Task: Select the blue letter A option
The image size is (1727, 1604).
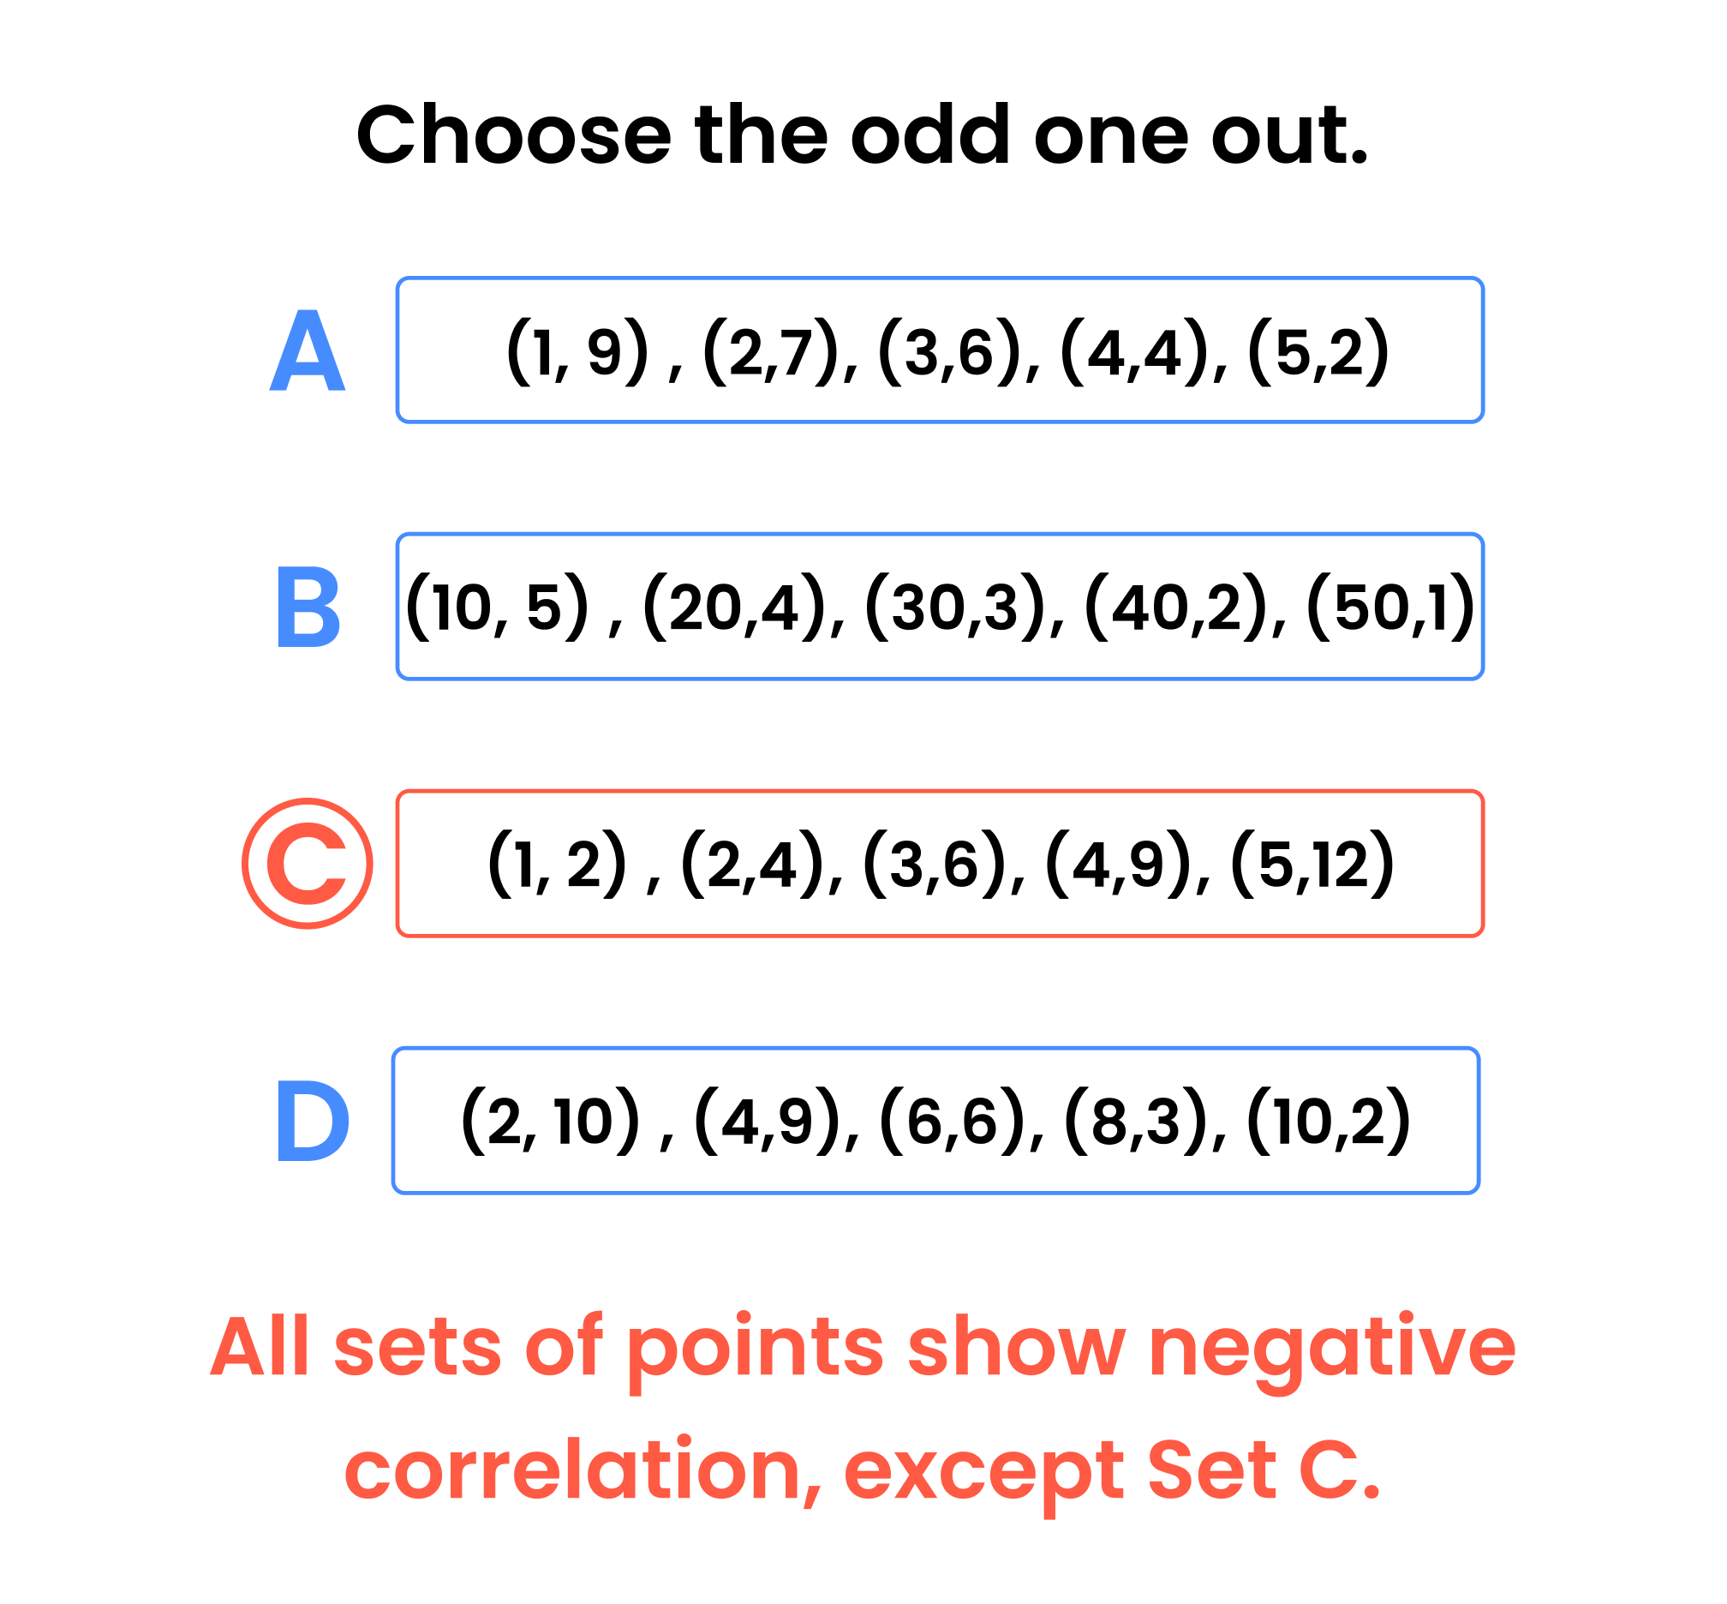Action: click(308, 351)
